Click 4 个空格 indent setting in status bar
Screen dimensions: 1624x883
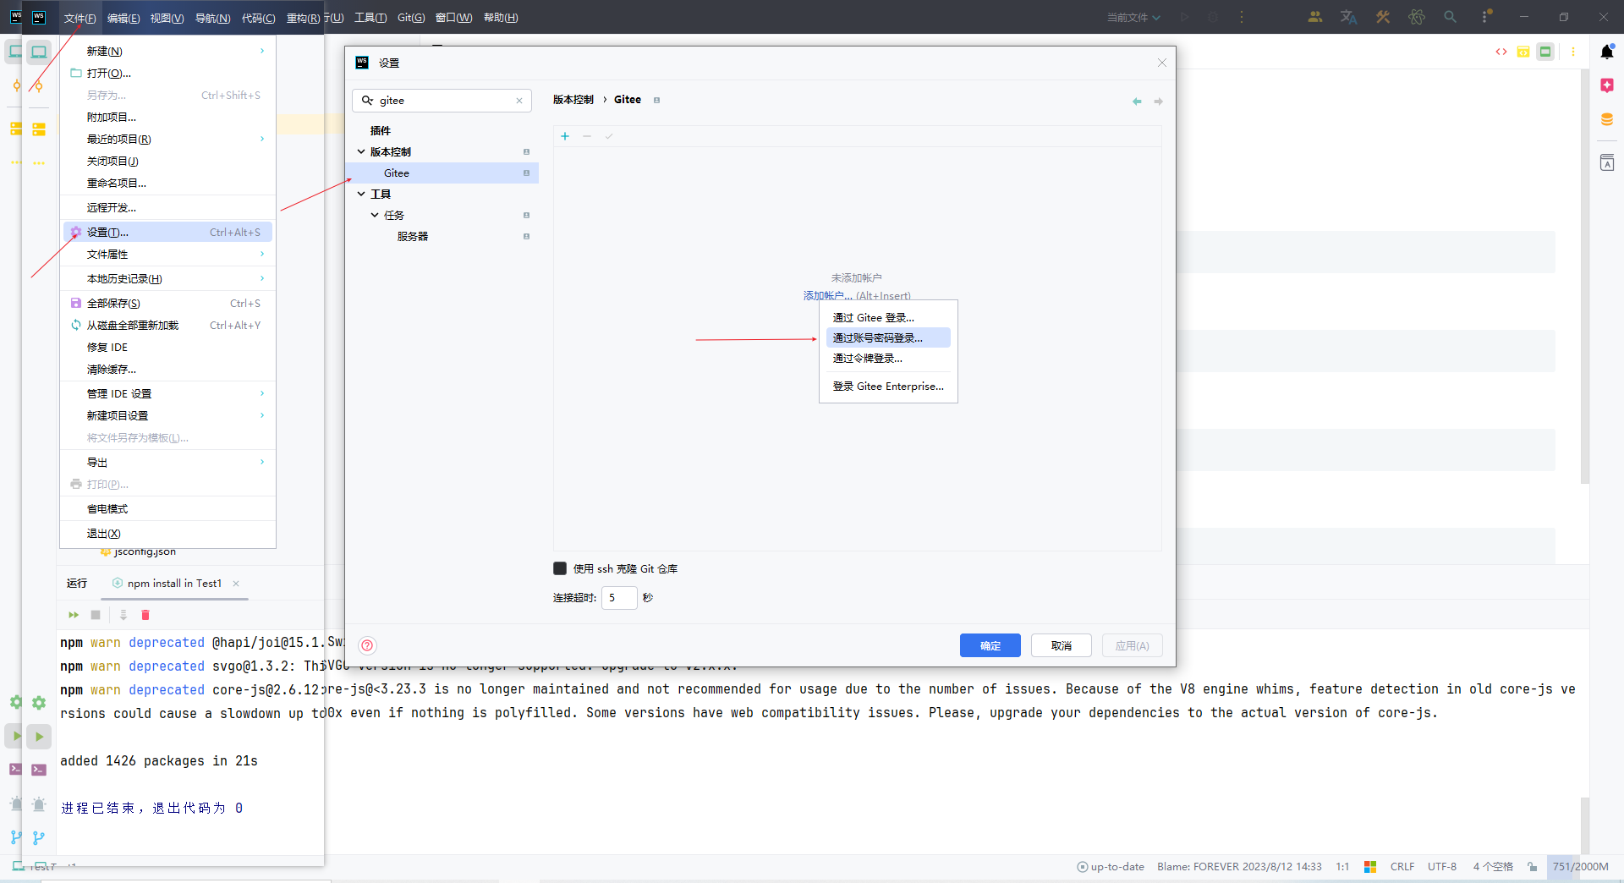(x=1493, y=867)
